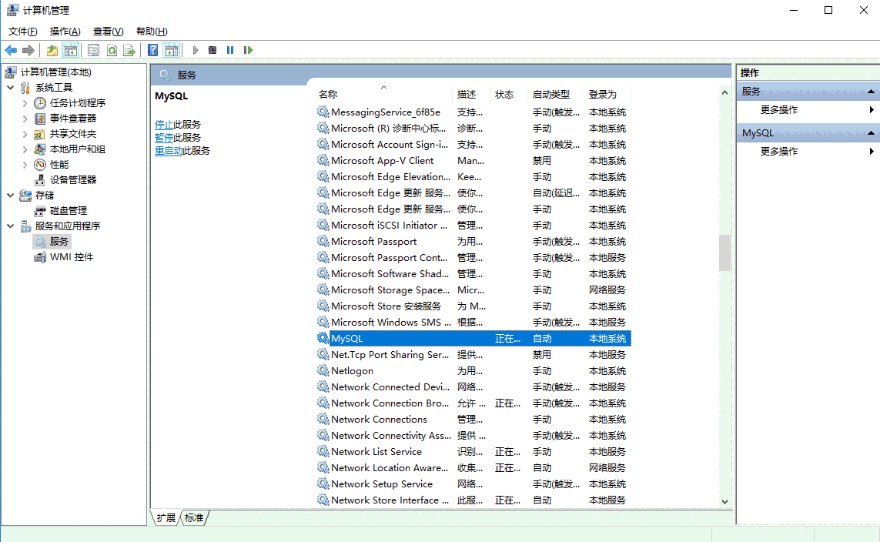This screenshot has height=542, width=880.
Task: Click the Pause Service toolbar icon
Action: coord(230,49)
